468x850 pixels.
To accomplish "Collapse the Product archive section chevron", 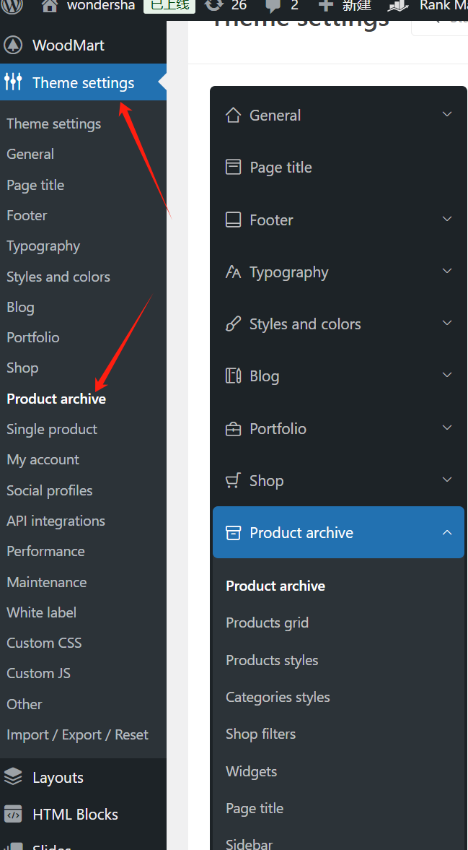I will pos(447,533).
